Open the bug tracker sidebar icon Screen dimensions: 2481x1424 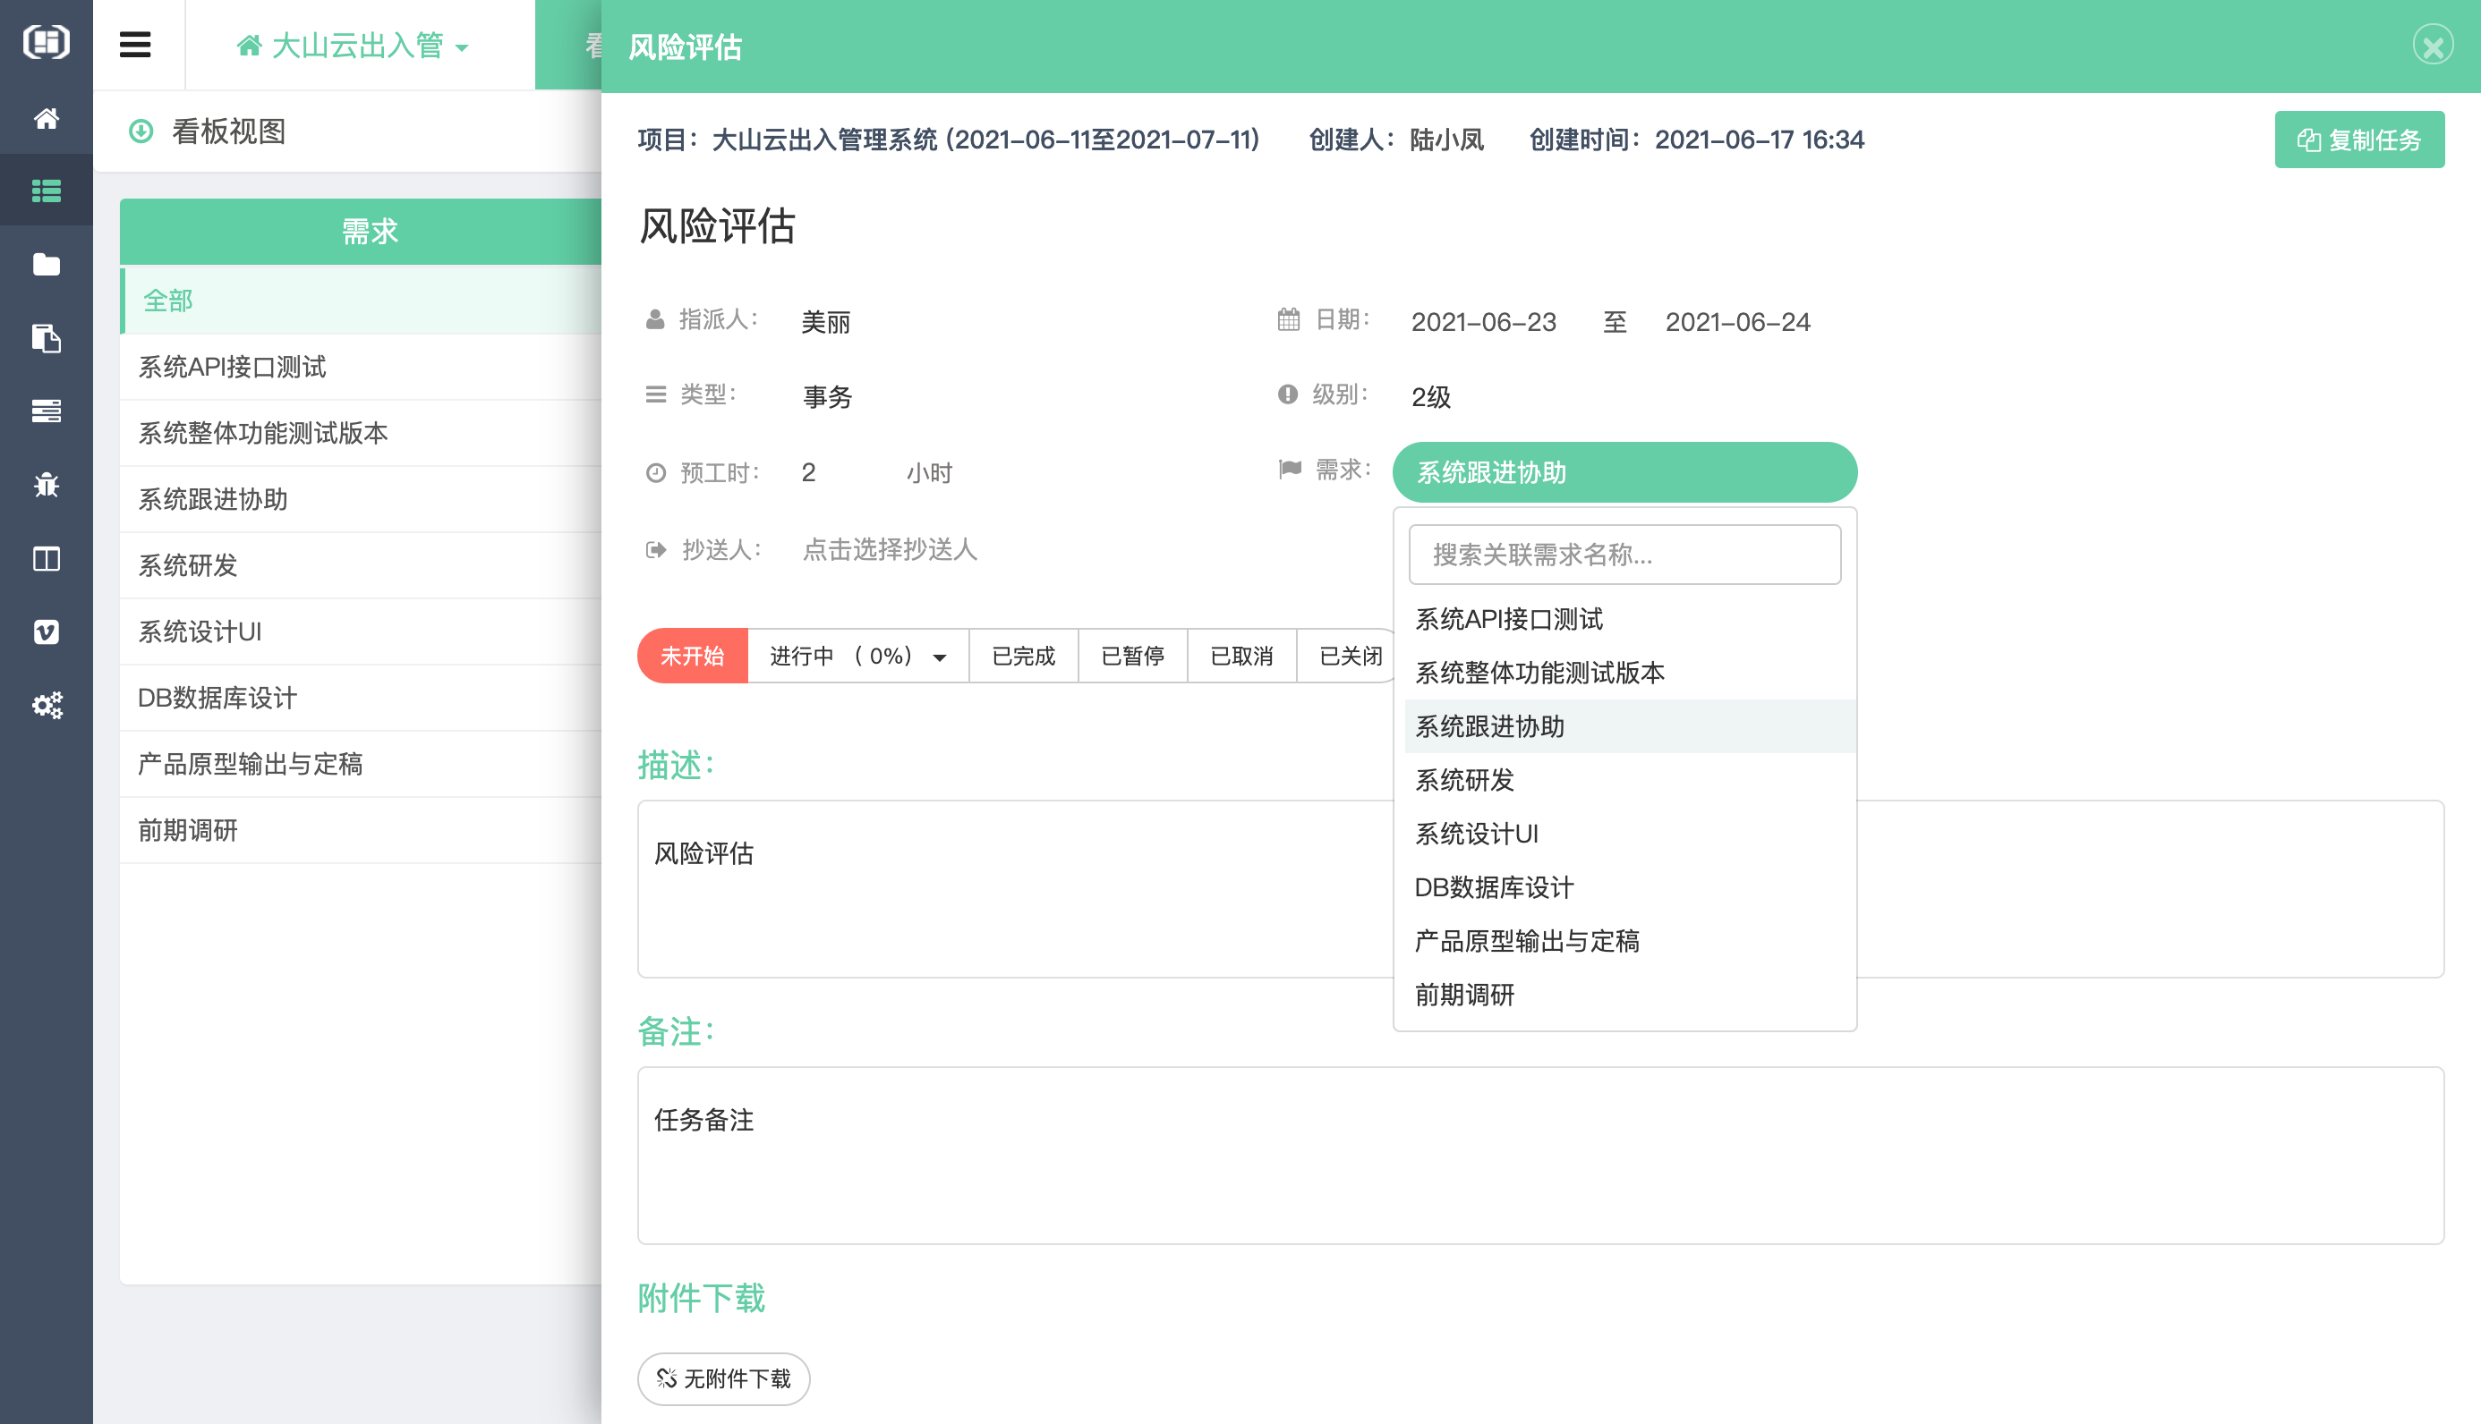[x=46, y=485]
